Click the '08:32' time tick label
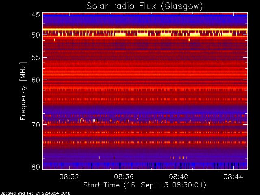260x195 pixels. [x=69, y=177]
